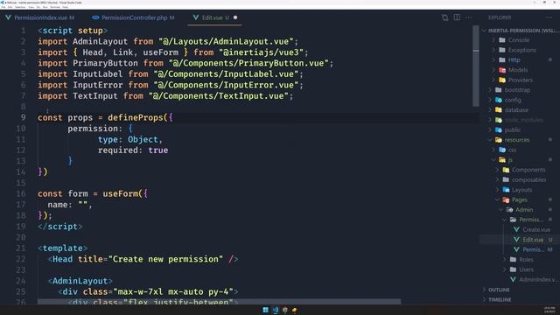
Task: Click the 'useForm' call on line 16
Action: [121, 194]
